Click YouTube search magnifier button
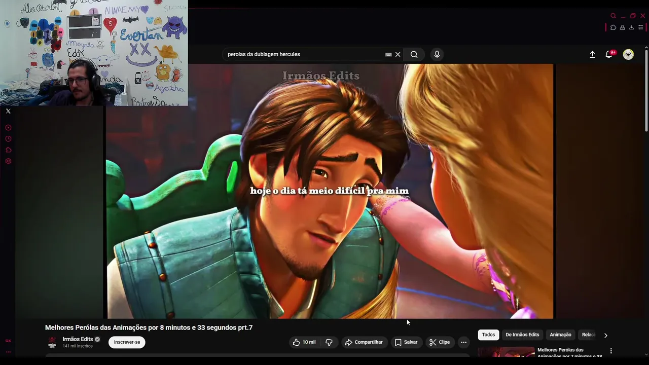 (x=414, y=54)
